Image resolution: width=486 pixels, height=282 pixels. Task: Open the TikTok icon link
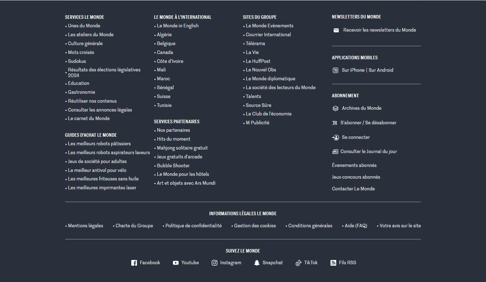[299, 263]
